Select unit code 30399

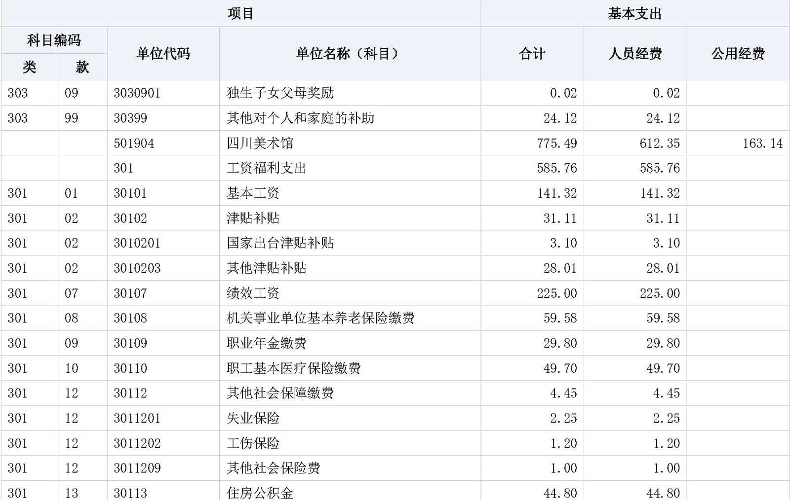(130, 118)
